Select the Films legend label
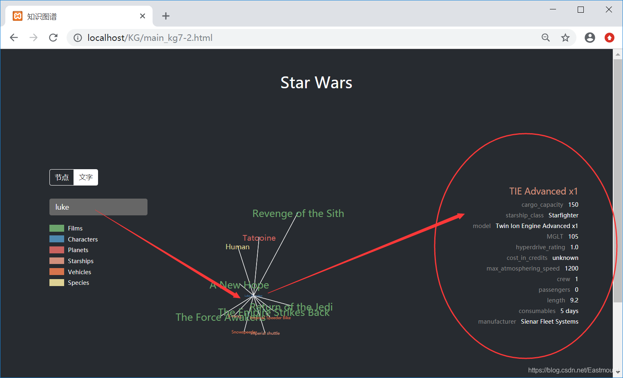The height and width of the screenshot is (378, 623). point(75,228)
